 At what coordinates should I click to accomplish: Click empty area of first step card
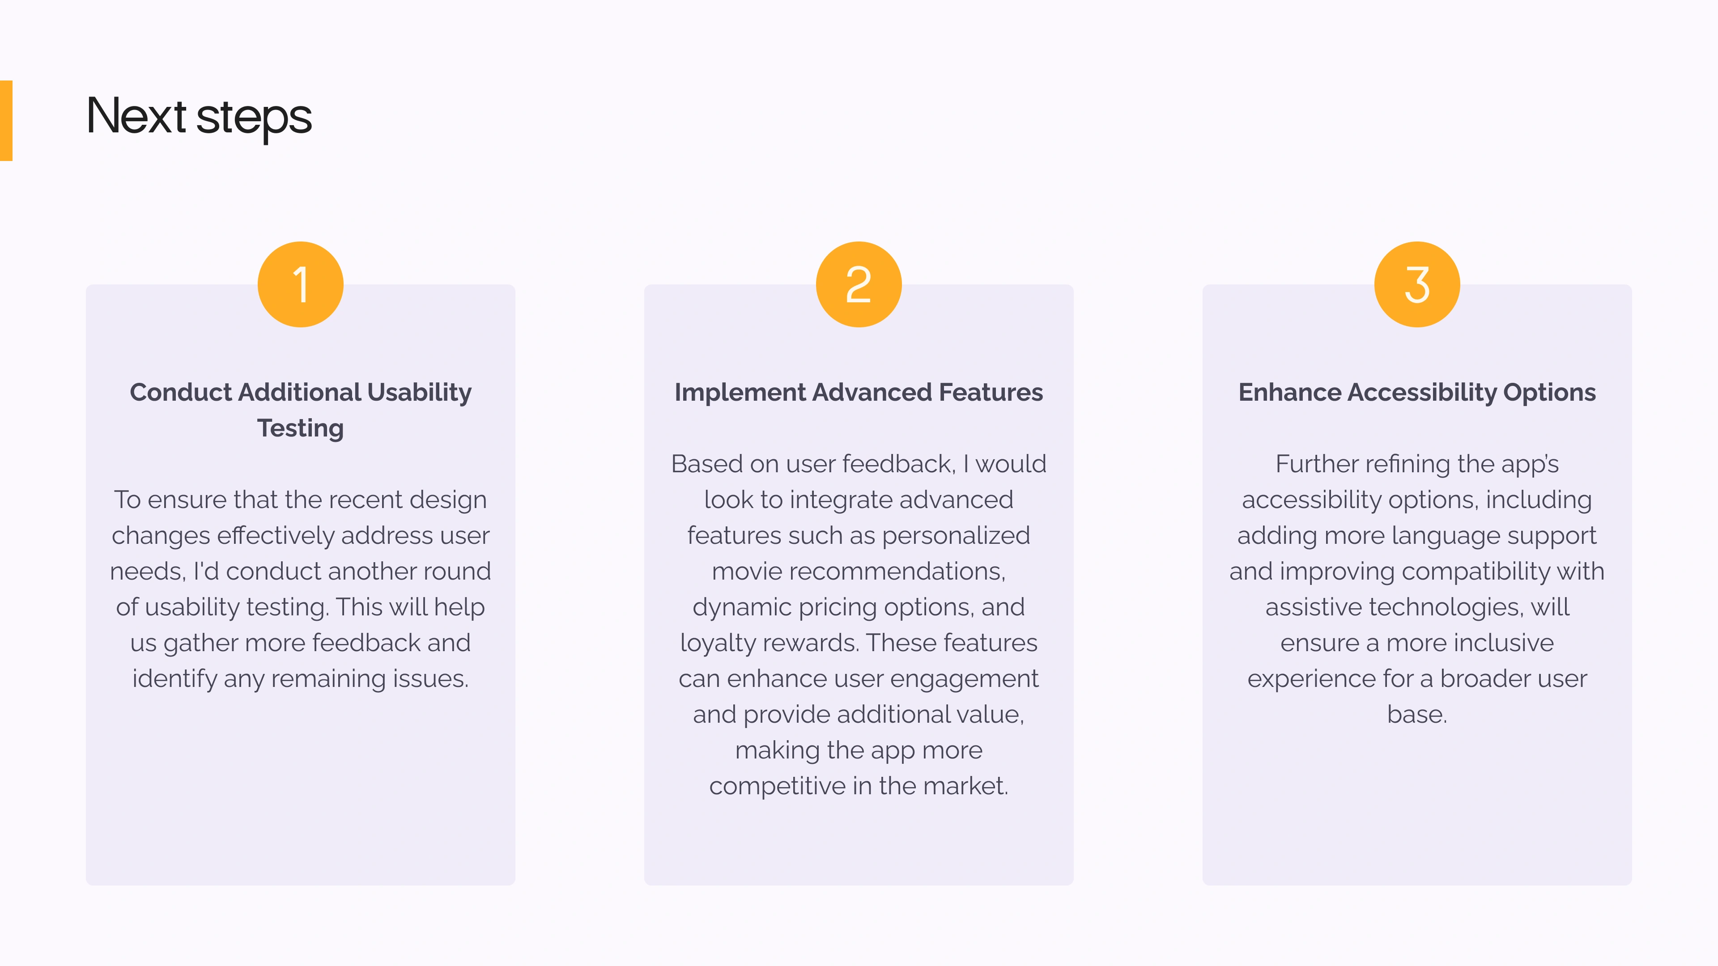[300, 793]
